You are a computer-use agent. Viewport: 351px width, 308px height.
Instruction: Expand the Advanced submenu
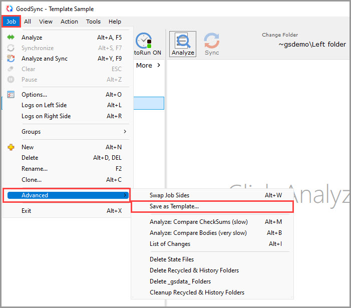pos(68,195)
